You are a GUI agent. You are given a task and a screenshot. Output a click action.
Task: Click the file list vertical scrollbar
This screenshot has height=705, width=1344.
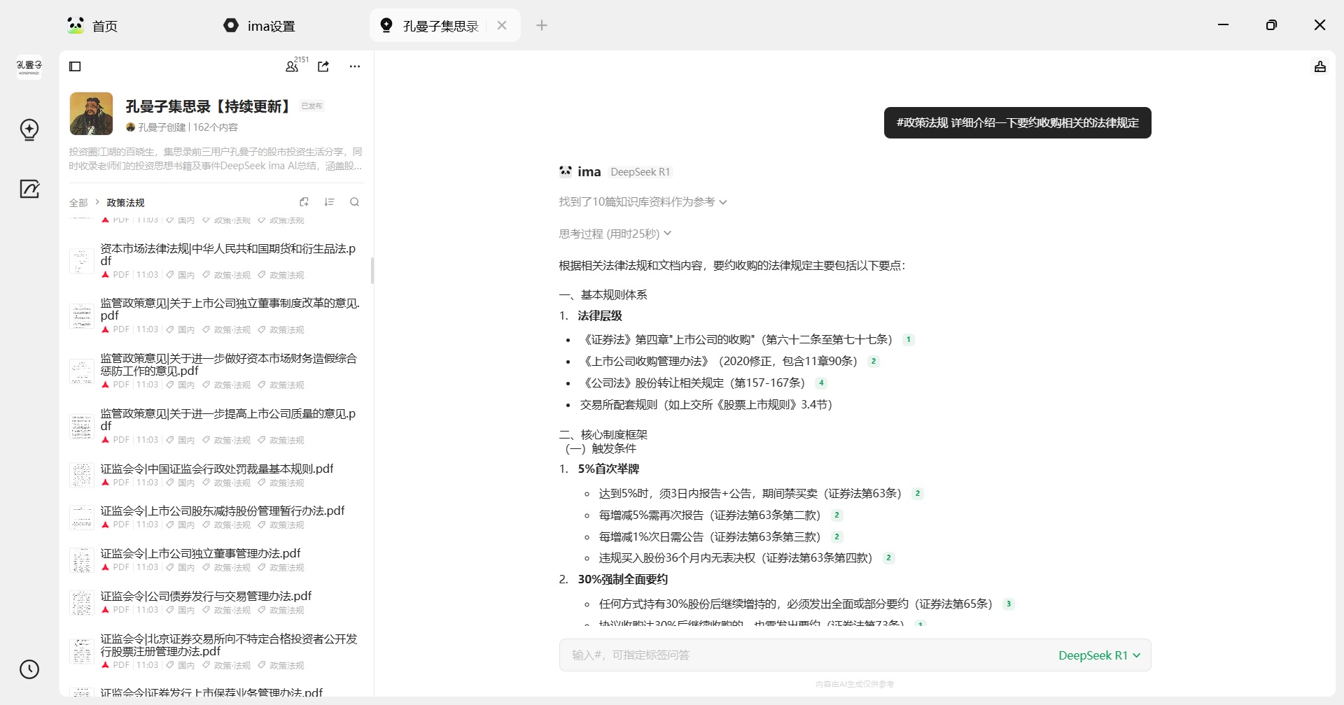[x=372, y=271]
